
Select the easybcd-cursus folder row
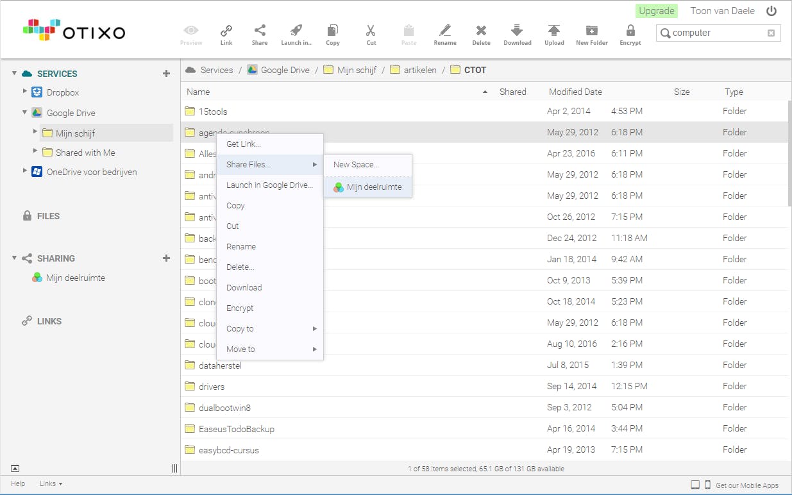pos(484,449)
